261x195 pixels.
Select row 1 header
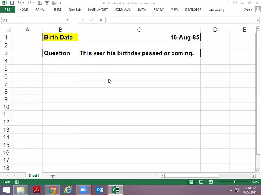pyautogui.click(x=6, y=37)
